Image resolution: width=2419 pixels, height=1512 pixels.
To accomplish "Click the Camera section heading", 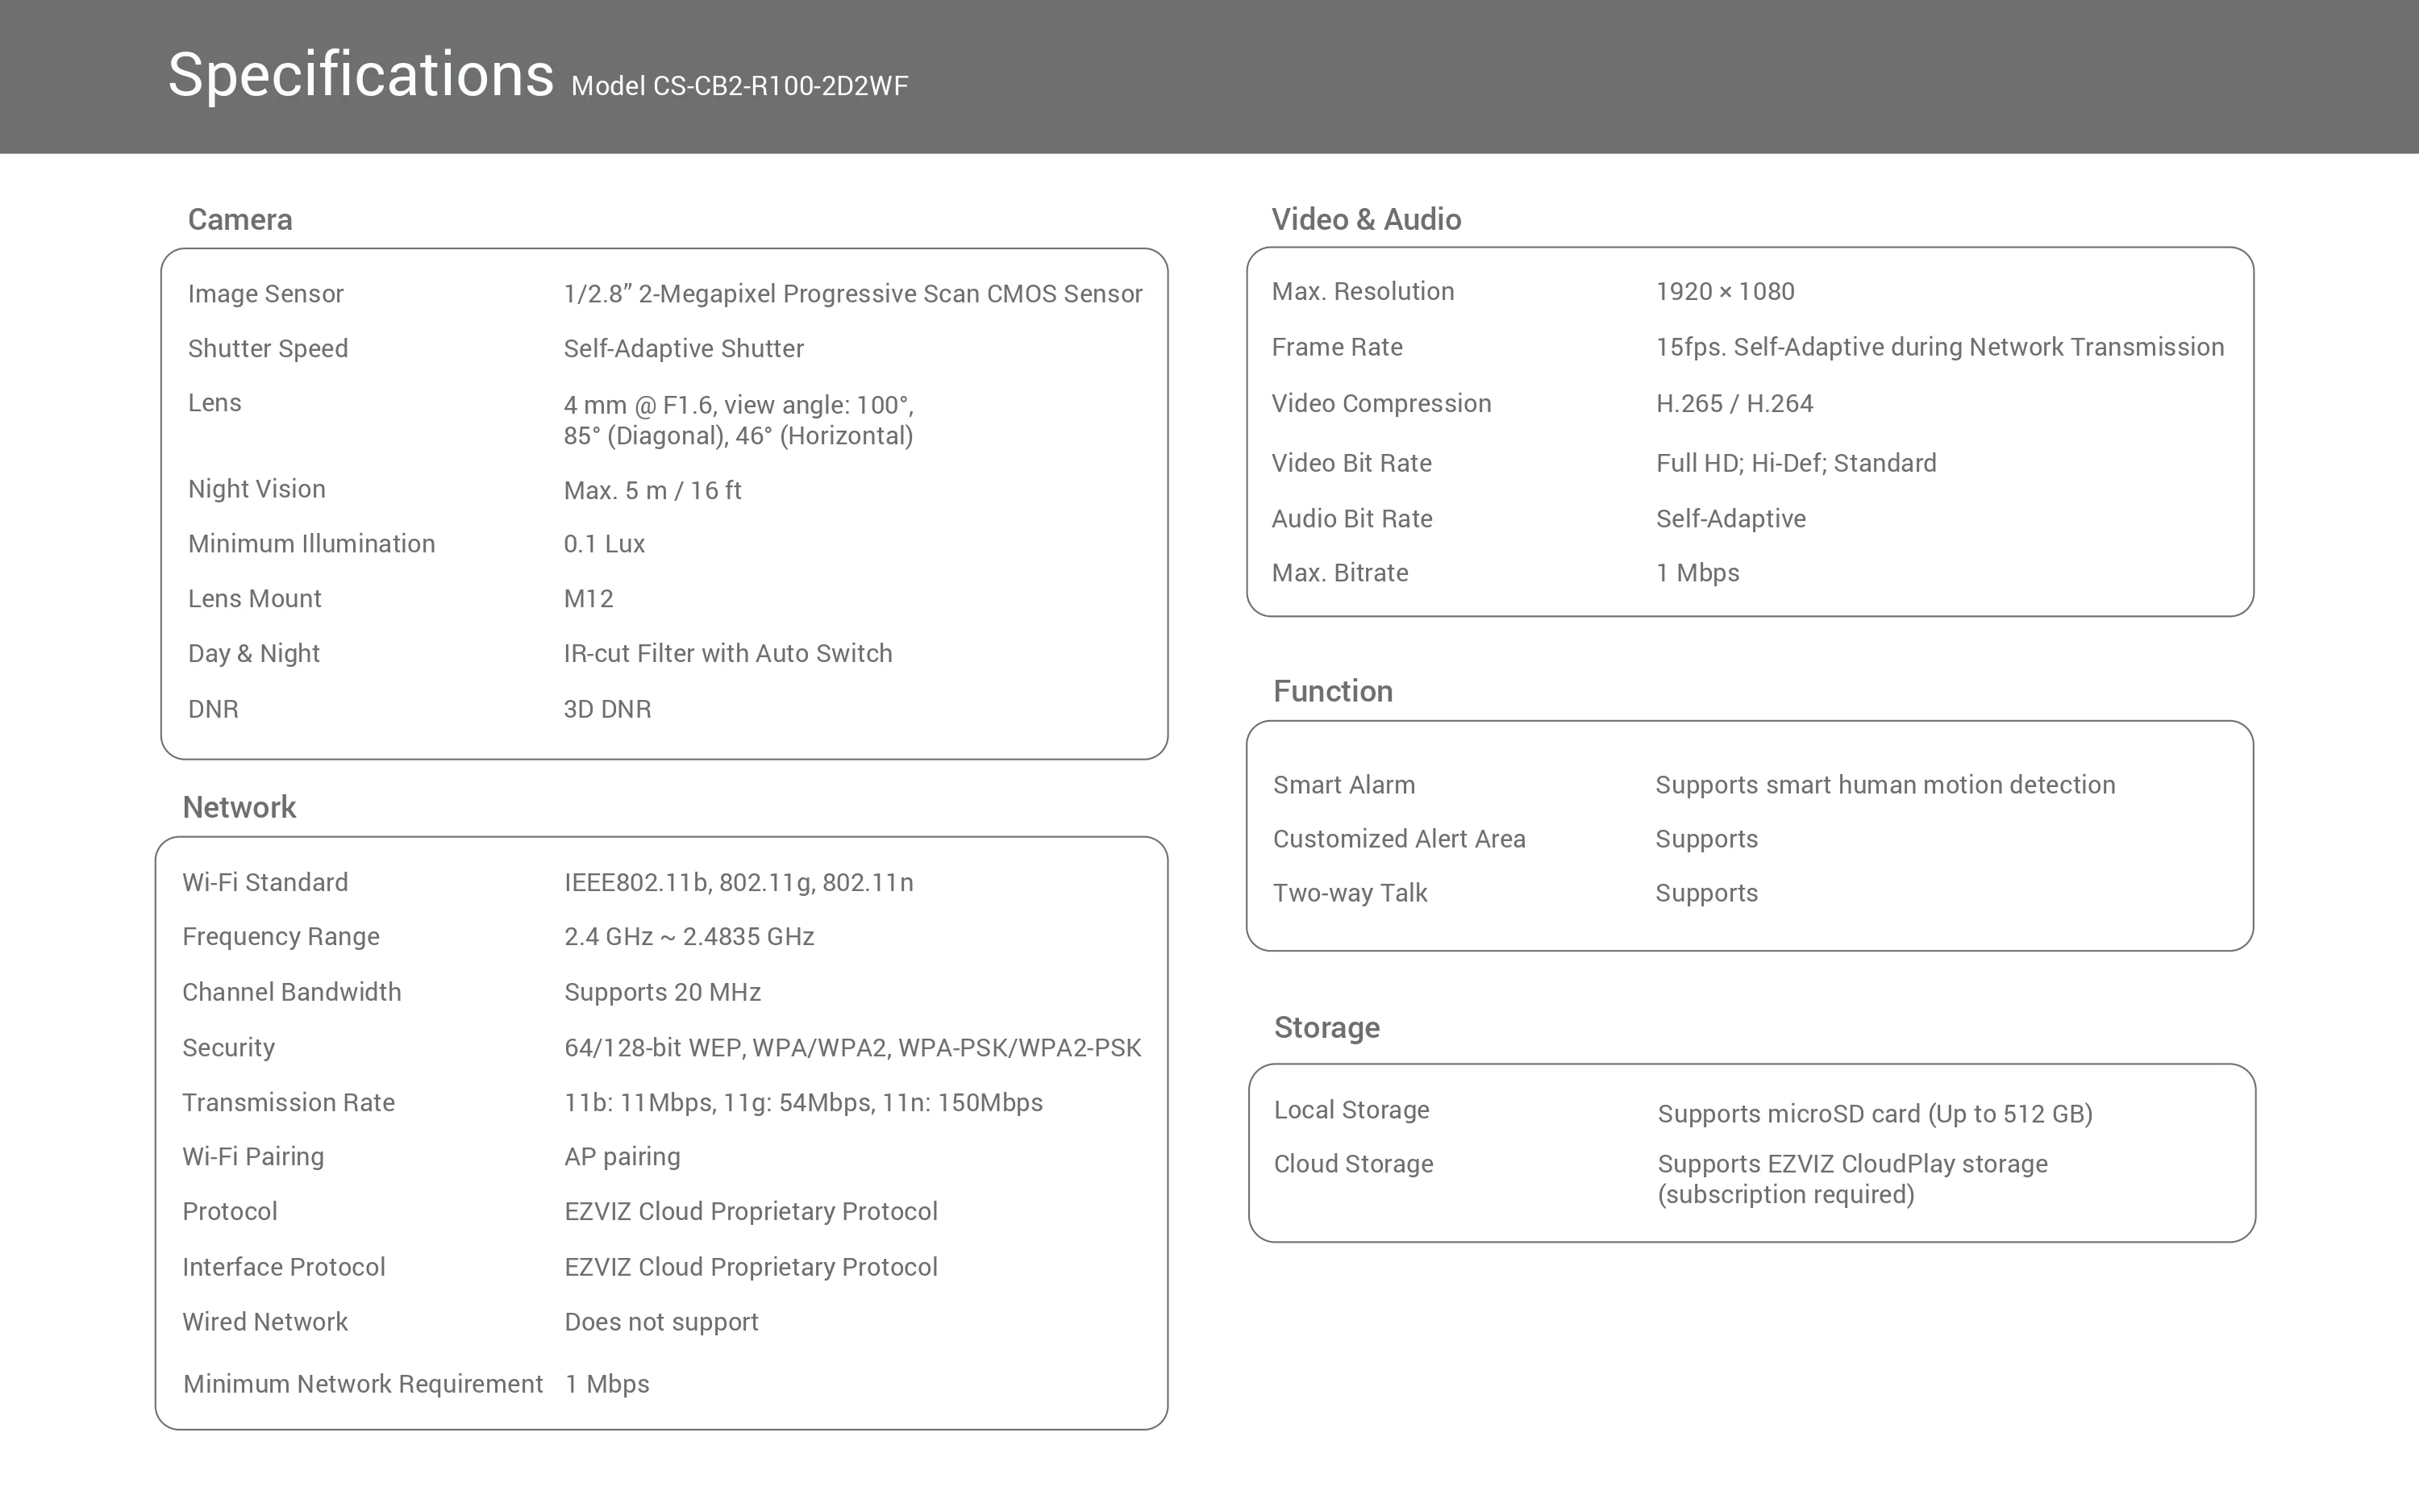I will (240, 219).
